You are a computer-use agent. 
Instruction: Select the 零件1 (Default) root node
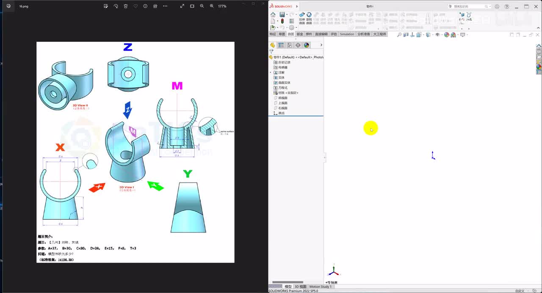pyautogui.click(x=296, y=57)
